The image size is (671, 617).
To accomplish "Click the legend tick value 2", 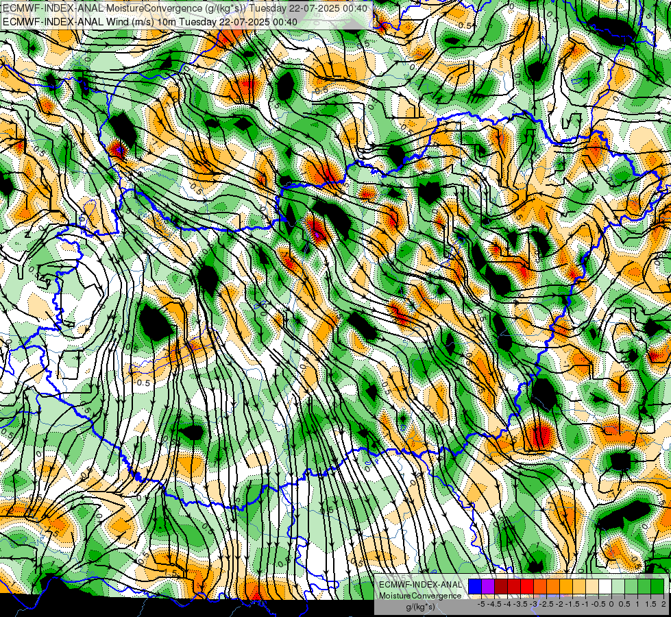I will (663, 604).
